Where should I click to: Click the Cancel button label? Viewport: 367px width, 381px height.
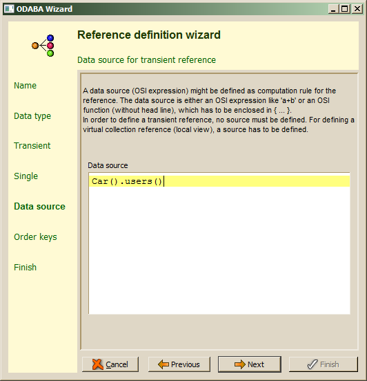pyautogui.click(x=117, y=364)
